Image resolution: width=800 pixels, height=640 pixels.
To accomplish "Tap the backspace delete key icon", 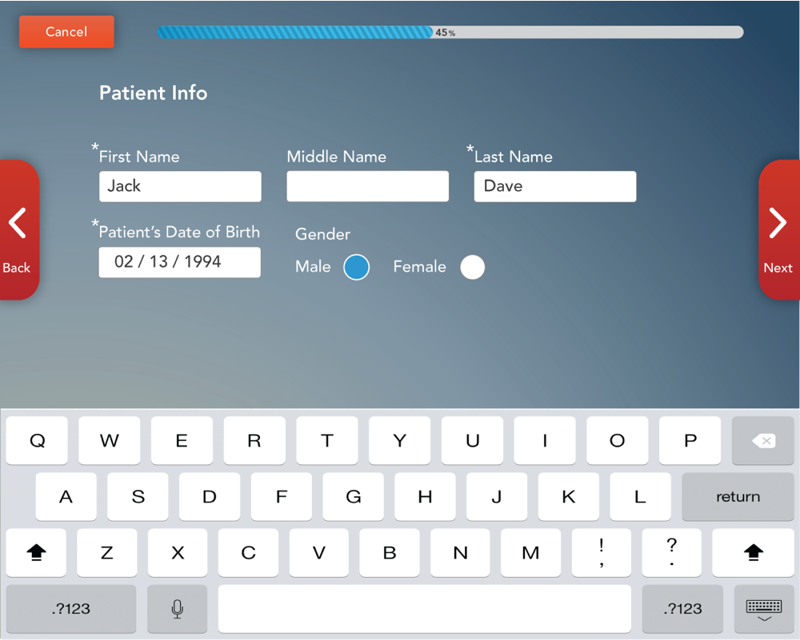I will [763, 440].
